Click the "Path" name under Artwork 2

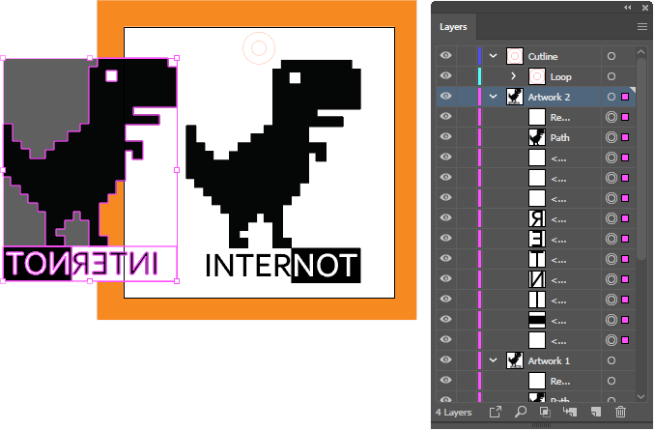tap(559, 137)
